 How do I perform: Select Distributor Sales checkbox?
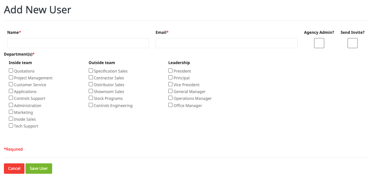pos(91,84)
